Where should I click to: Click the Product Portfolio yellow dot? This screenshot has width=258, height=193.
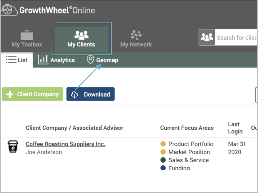coord(163,144)
